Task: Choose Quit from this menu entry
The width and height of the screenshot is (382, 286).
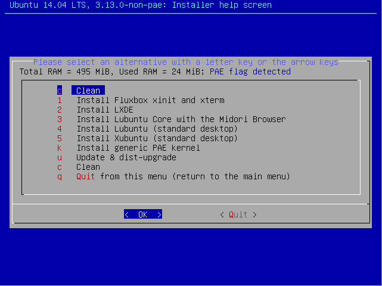Action: pos(183,176)
